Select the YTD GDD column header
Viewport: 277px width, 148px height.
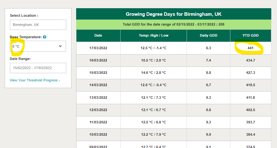click(x=251, y=36)
